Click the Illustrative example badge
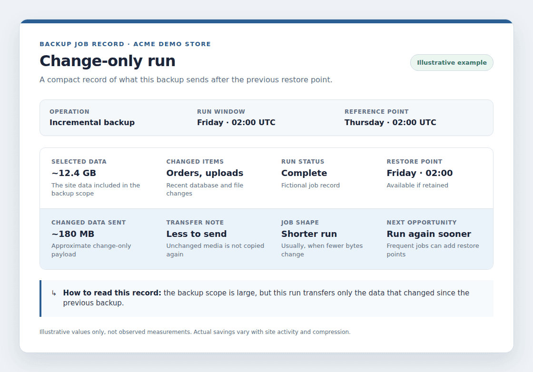This screenshot has height=372, width=533. pyautogui.click(x=452, y=62)
